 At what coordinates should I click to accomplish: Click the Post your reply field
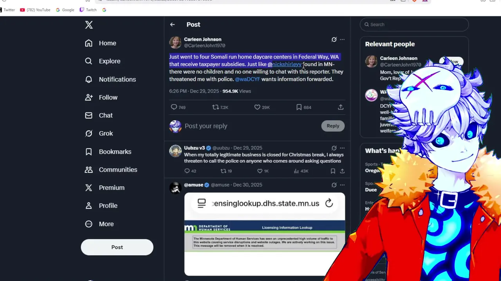pyautogui.click(x=250, y=126)
